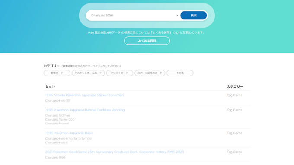Click the blue 検索 search button

coord(194,16)
